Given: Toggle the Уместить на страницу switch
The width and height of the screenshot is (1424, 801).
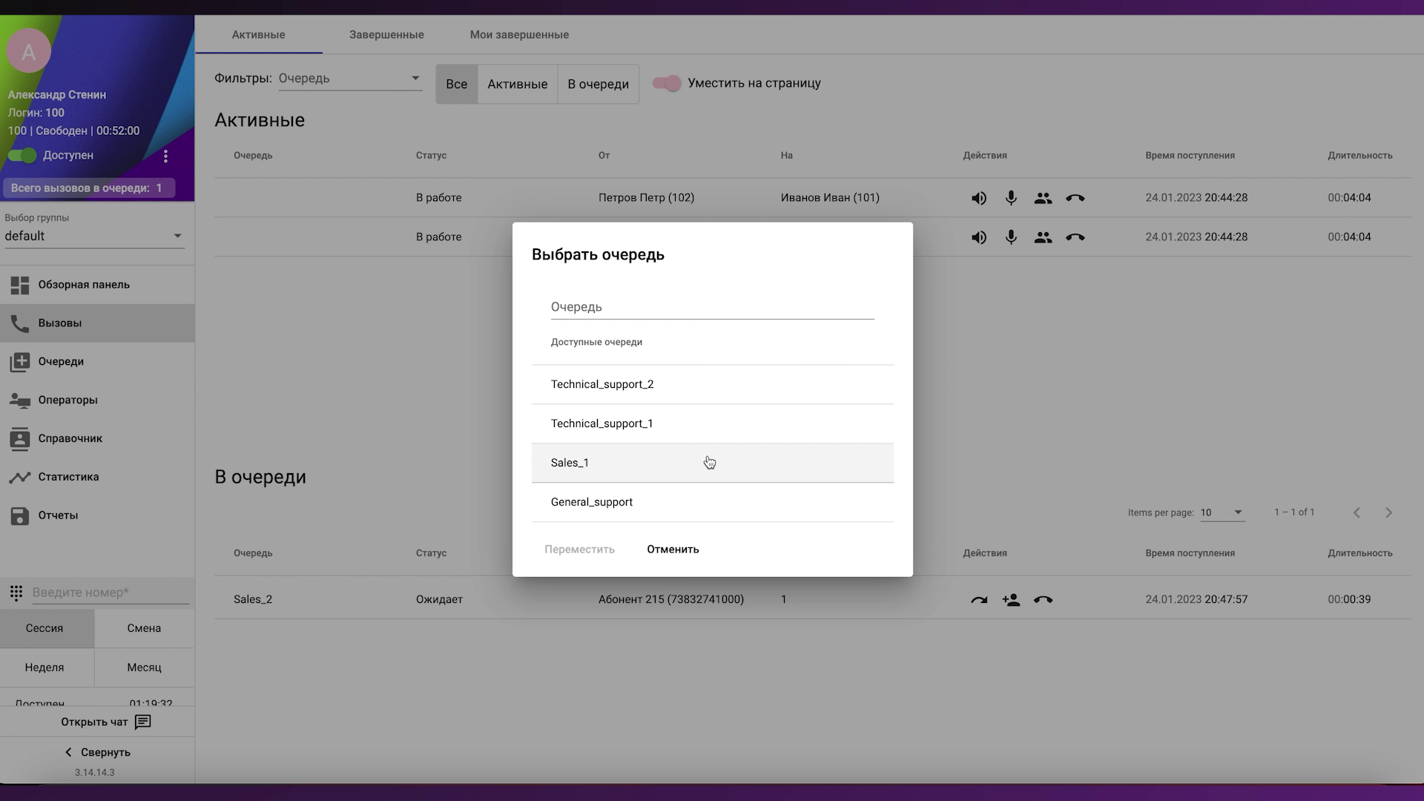Looking at the screenshot, I should (666, 83).
